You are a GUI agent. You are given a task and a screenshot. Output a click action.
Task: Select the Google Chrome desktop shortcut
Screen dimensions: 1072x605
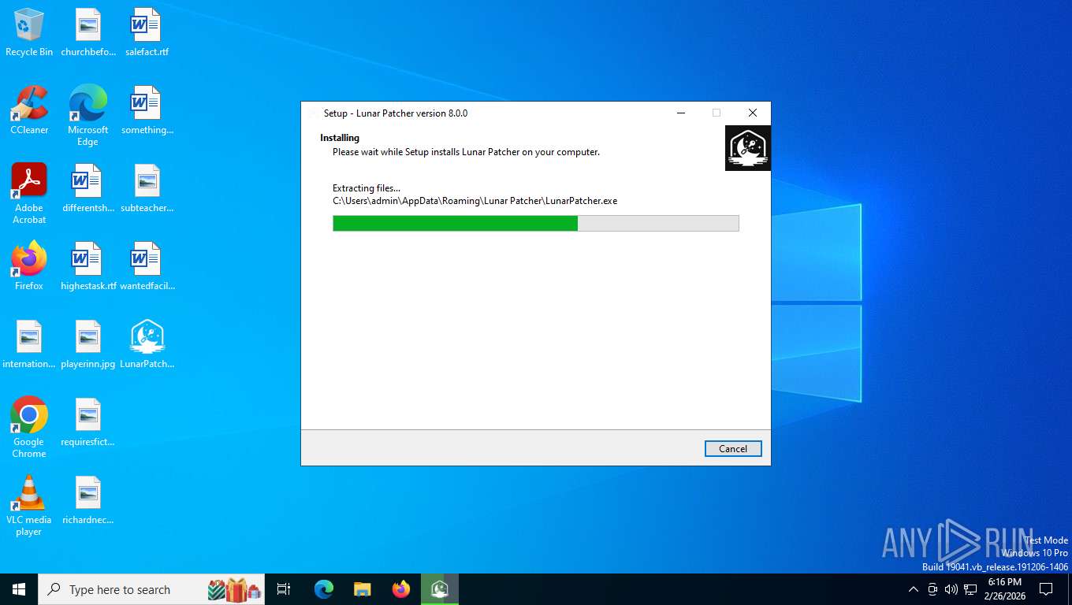click(x=29, y=428)
